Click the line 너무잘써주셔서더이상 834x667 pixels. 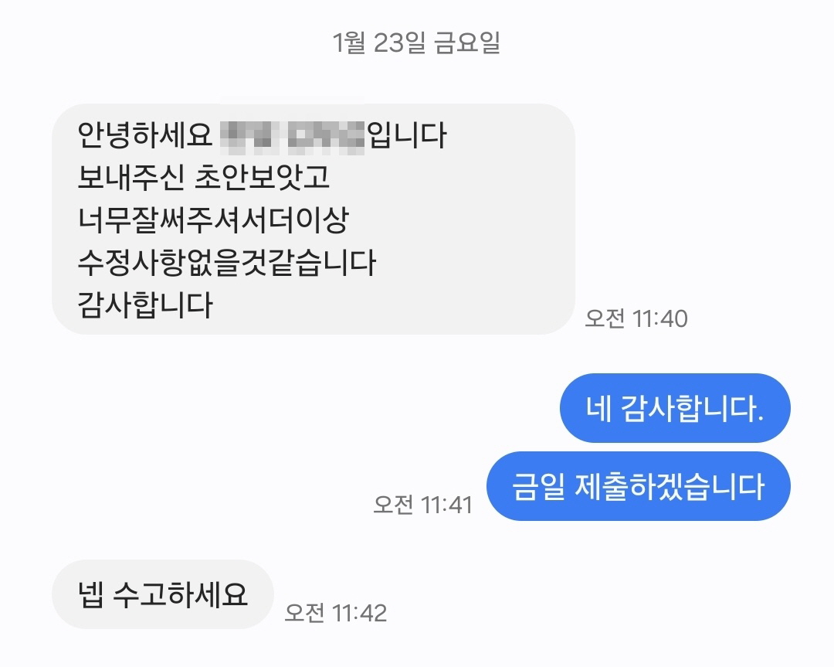tap(213, 219)
